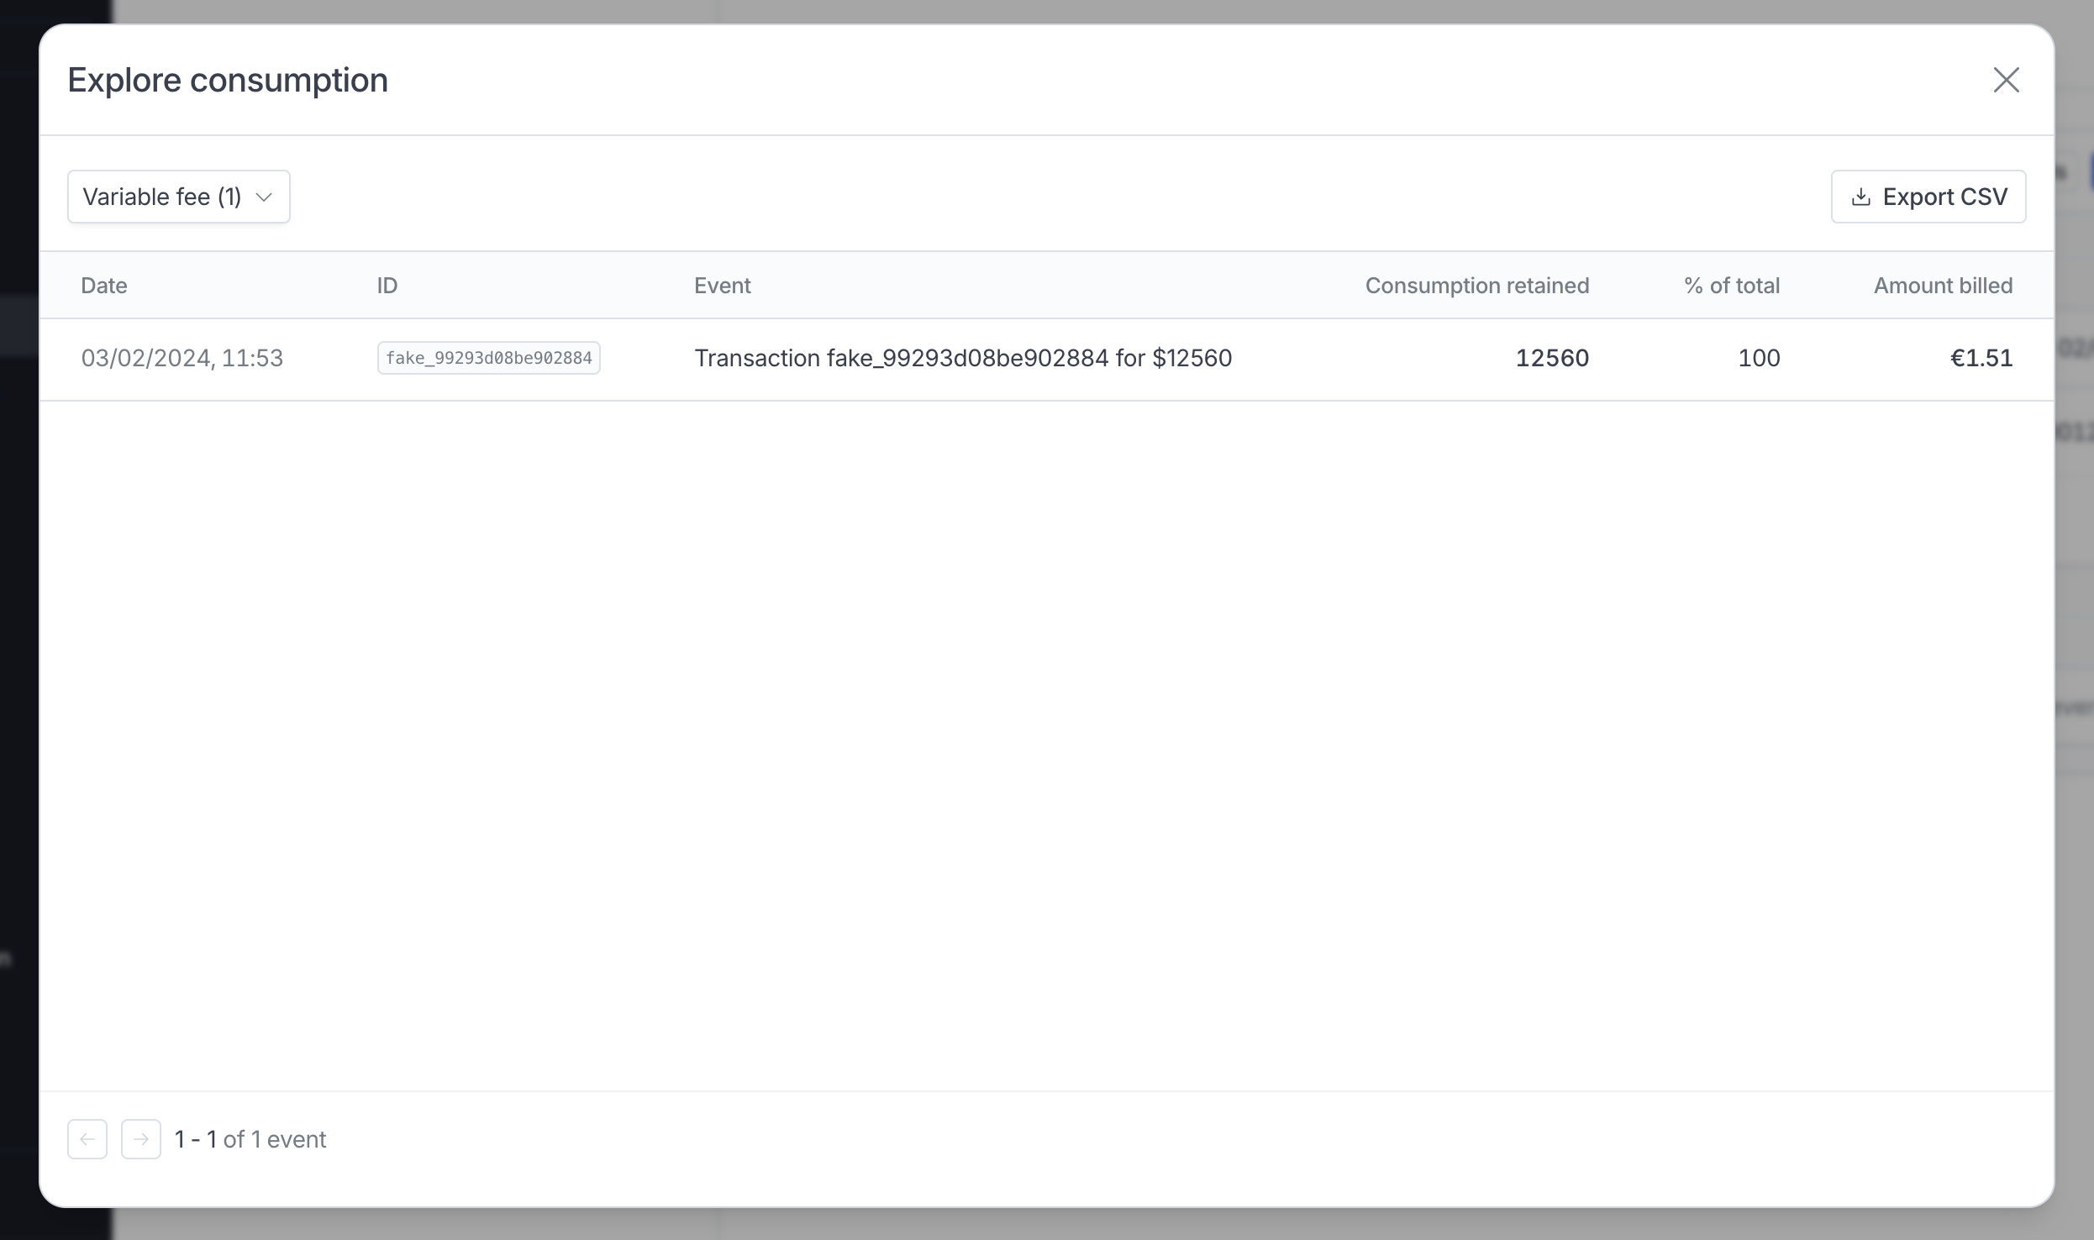
Task: Click the download icon in Export CSV
Action: click(1861, 197)
